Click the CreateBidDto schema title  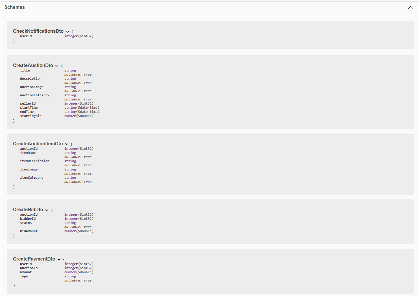[x=28, y=209]
